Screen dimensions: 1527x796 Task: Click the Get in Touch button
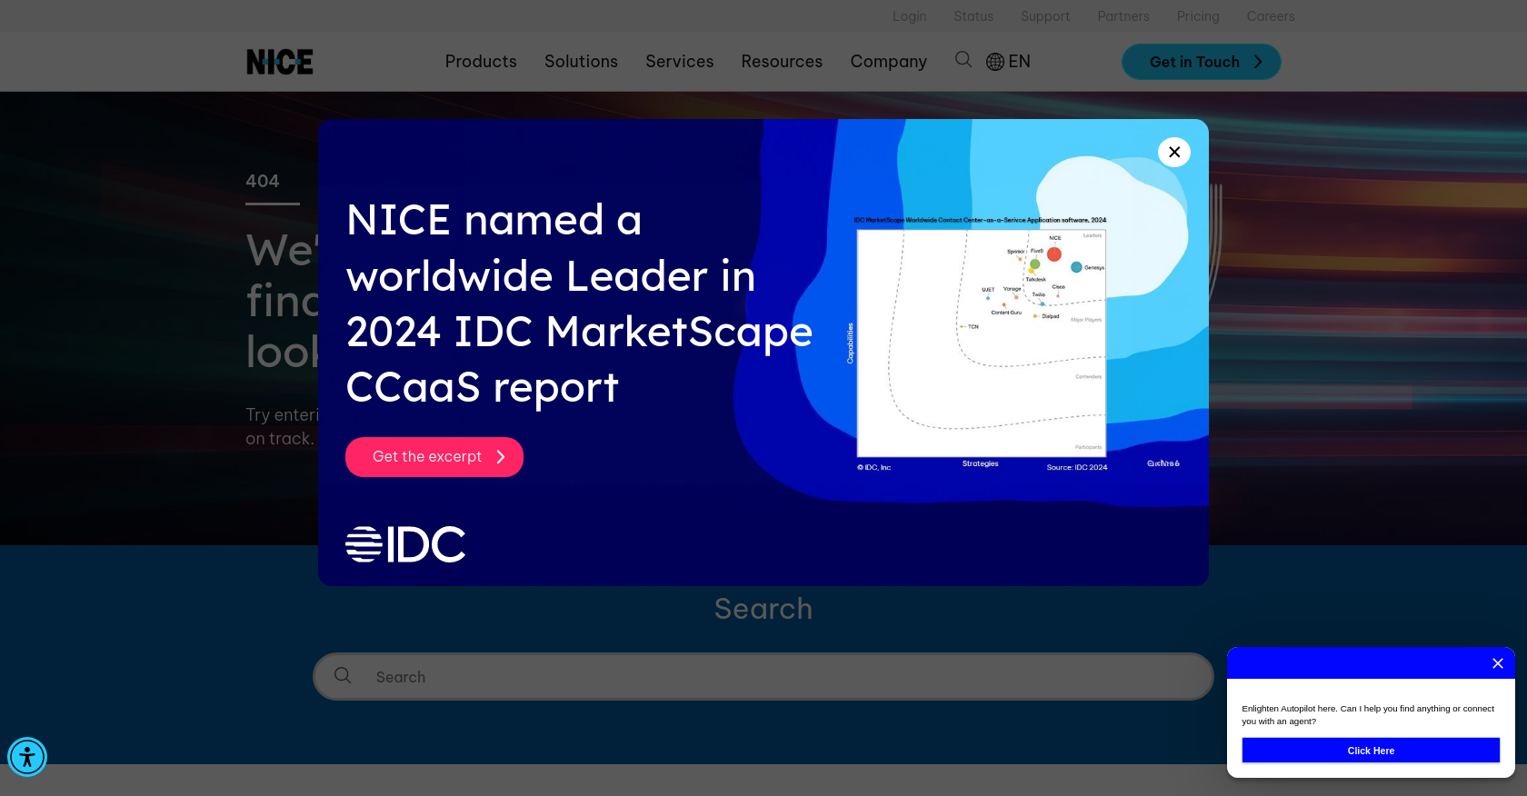(x=1202, y=62)
